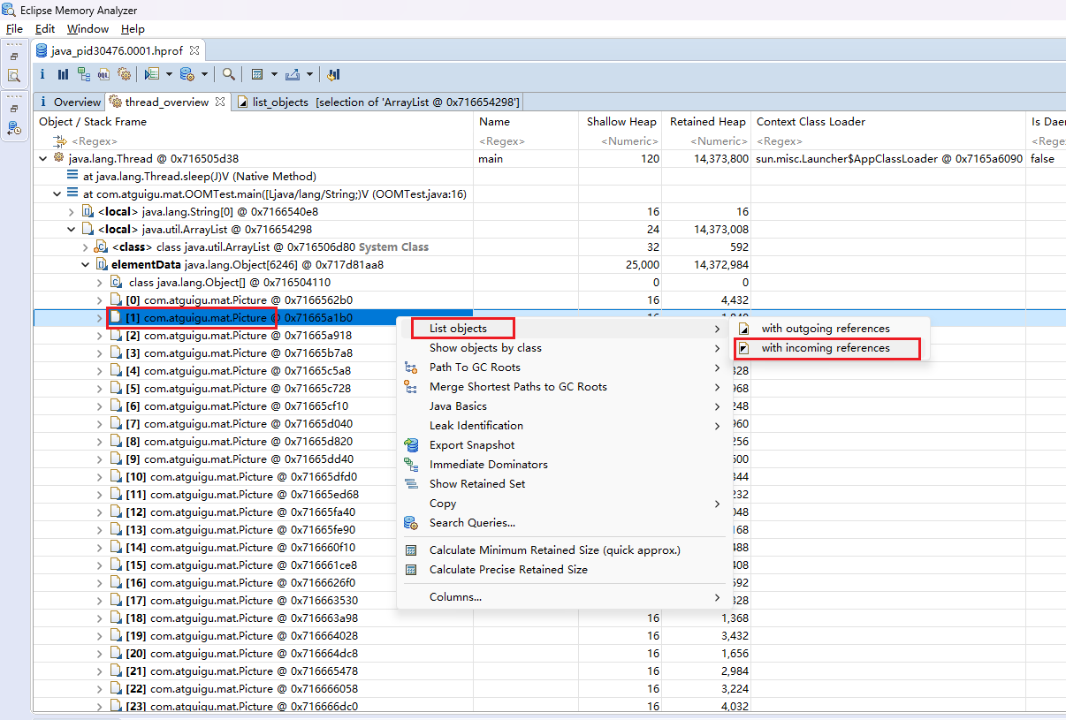Click the java_pid30476.0001.hprof database icon
Screen dimensions: 1066x720
(x=42, y=50)
